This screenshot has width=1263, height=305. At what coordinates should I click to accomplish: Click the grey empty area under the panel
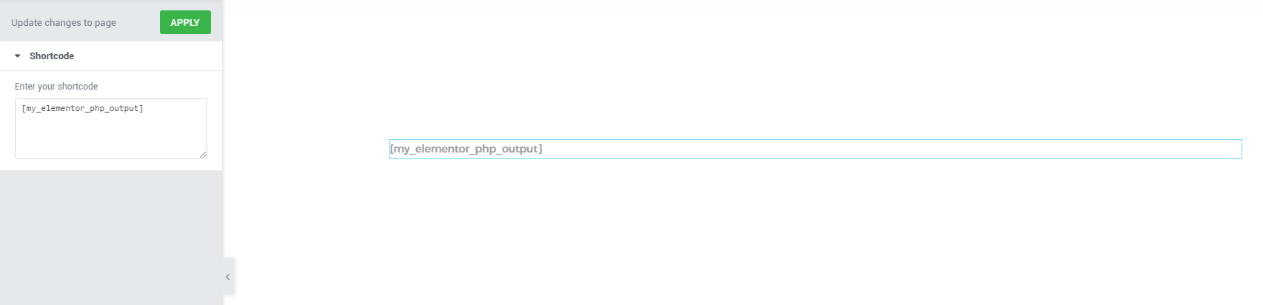[111, 237]
